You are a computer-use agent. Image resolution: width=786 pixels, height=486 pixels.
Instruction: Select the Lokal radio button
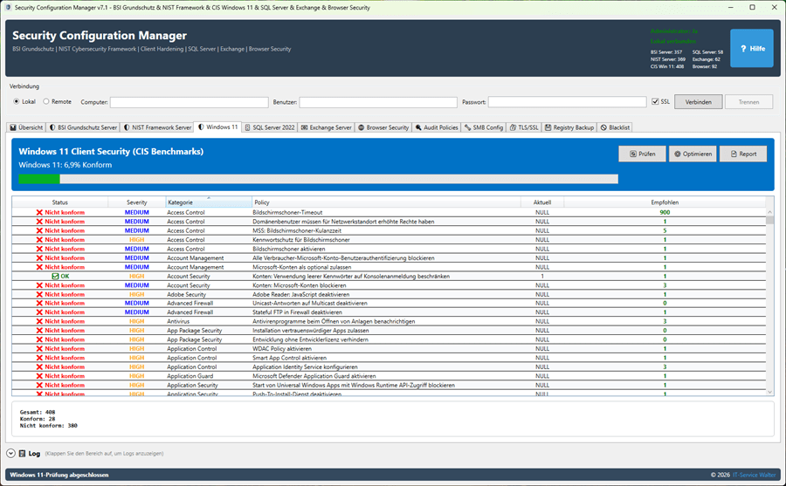pyautogui.click(x=16, y=102)
